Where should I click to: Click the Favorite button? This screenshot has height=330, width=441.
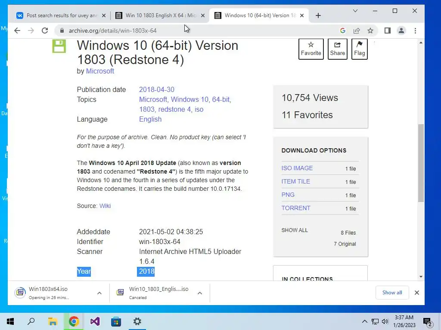tap(311, 49)
